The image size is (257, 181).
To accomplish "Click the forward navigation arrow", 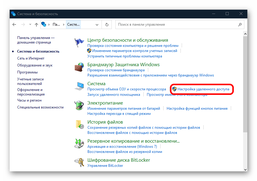I will click(x=23, y=24).
